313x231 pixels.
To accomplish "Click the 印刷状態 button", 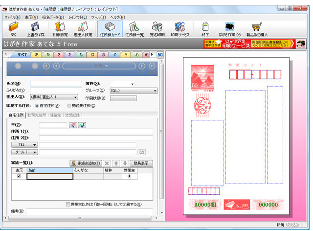I will coord(123,98).
